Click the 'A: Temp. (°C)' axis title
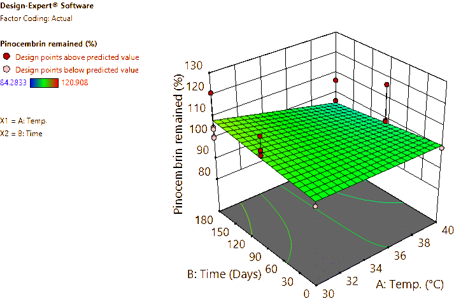454x301 pixels. 413,284
